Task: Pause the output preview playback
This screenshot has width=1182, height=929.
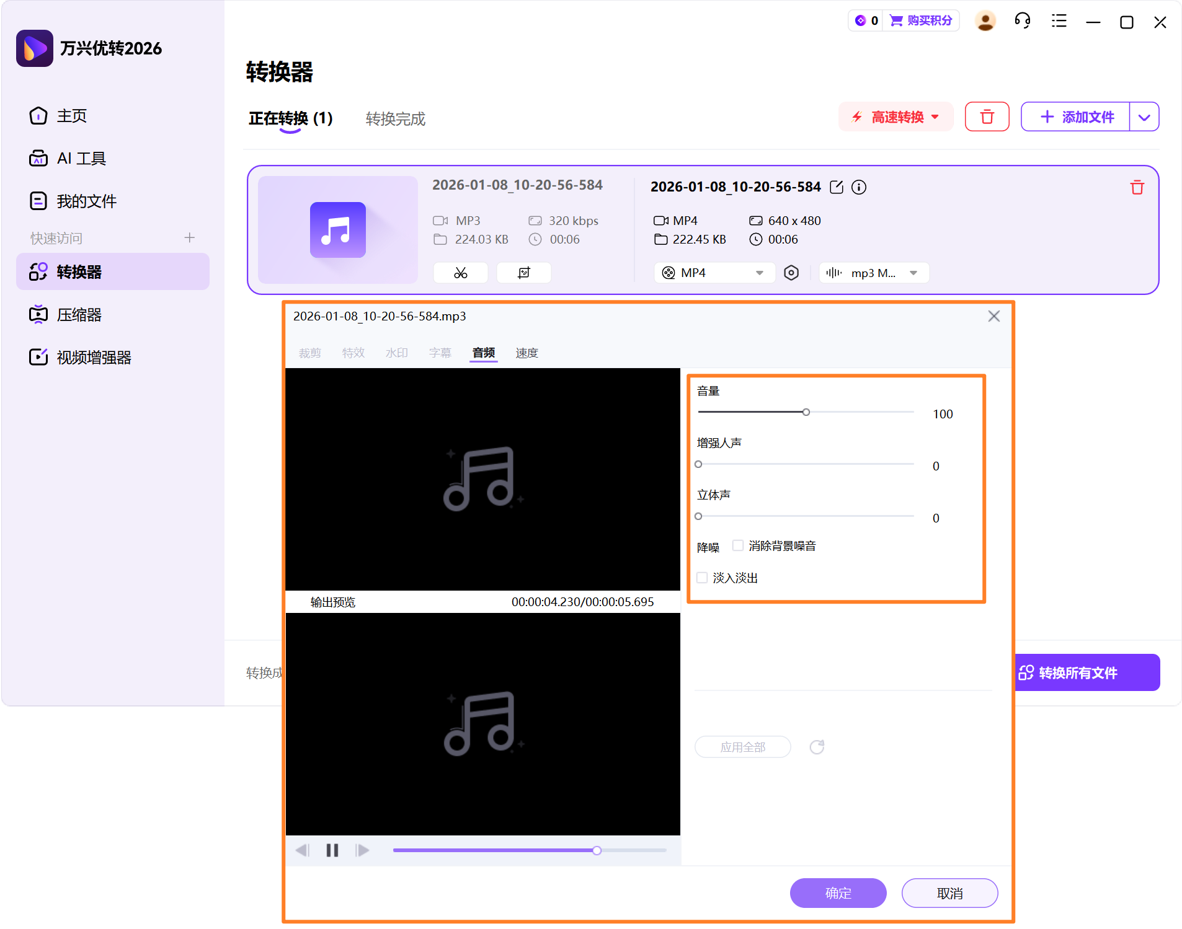Action: tap(332, 850)
